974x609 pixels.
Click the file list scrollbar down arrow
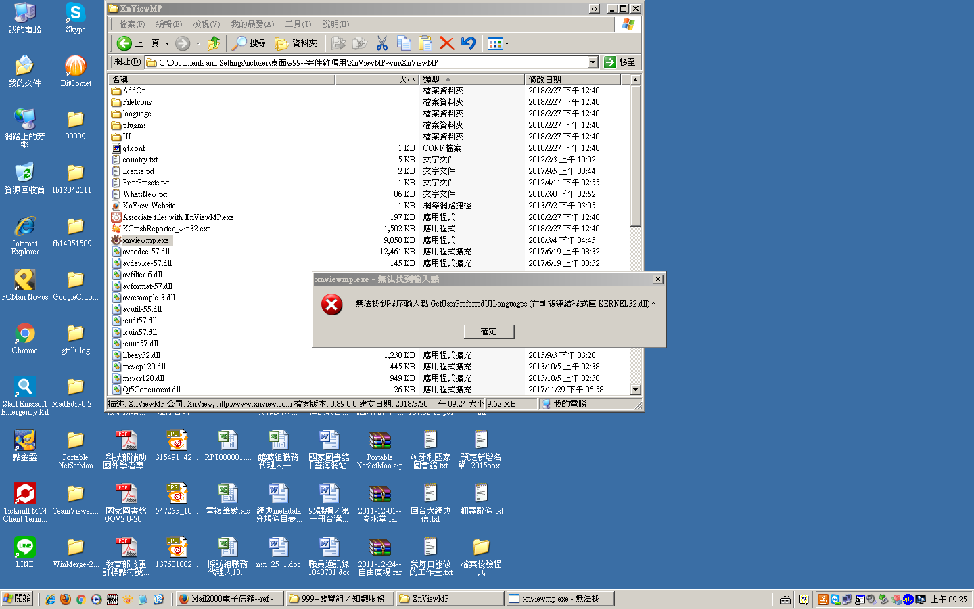(635, 390)
